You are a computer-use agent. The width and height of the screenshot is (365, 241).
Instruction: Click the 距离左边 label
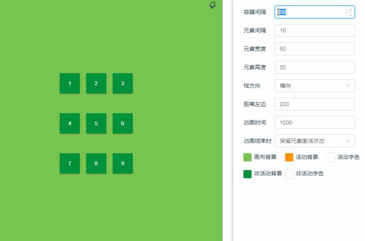point(255,104)
